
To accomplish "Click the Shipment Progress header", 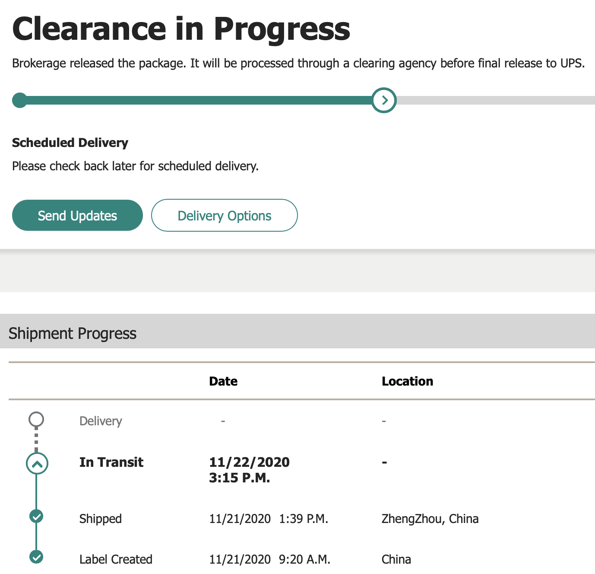I will click(73, 333).
